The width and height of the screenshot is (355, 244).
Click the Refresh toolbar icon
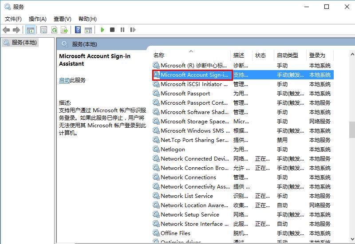[54, 30]
